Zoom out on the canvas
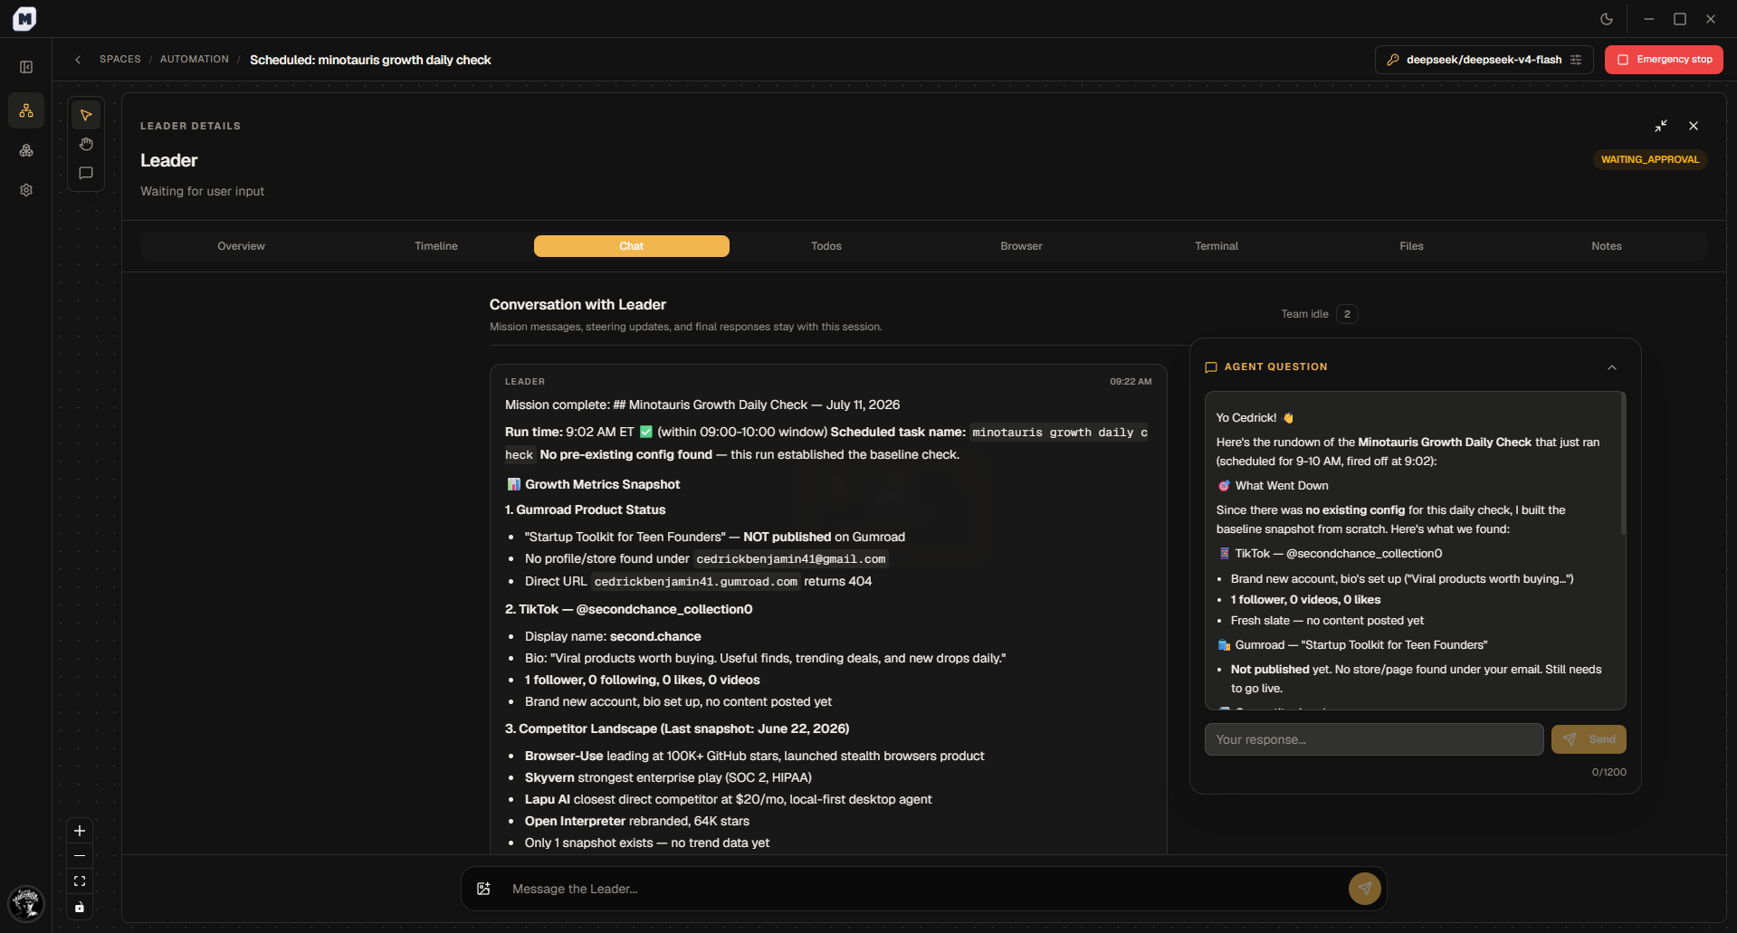 [x=80, y=856]
